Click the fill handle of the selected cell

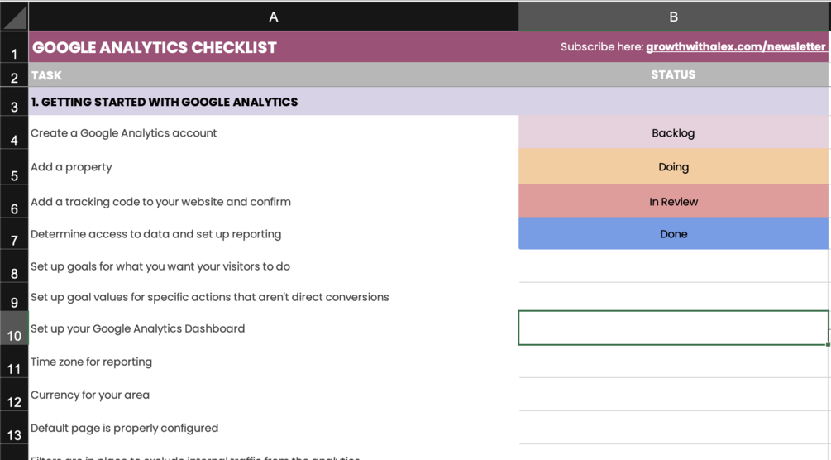pyautogui.click(x=828, y=343)
